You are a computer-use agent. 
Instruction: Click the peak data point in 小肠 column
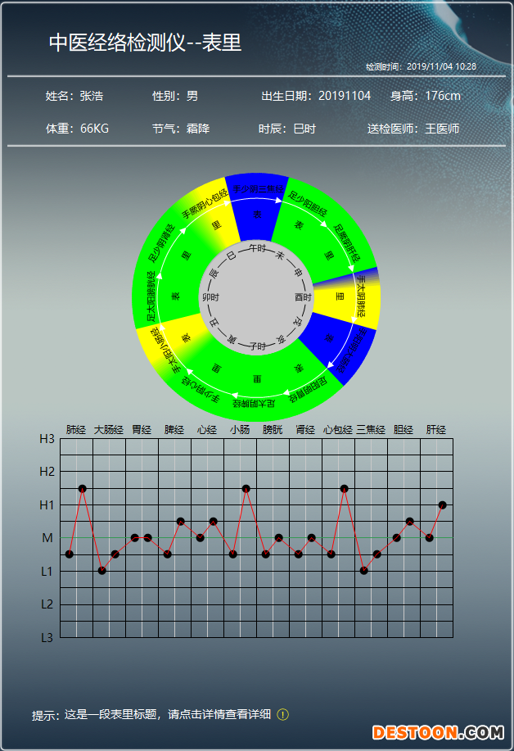tap(246, 489)
